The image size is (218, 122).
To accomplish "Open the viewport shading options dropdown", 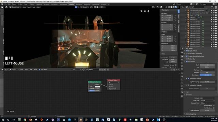I will (178, 7).
